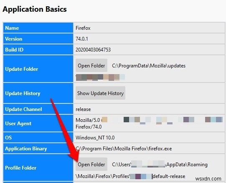
Task: Select the Mozilla/5.0 user agent text
Action: click(x=88, y=120)
